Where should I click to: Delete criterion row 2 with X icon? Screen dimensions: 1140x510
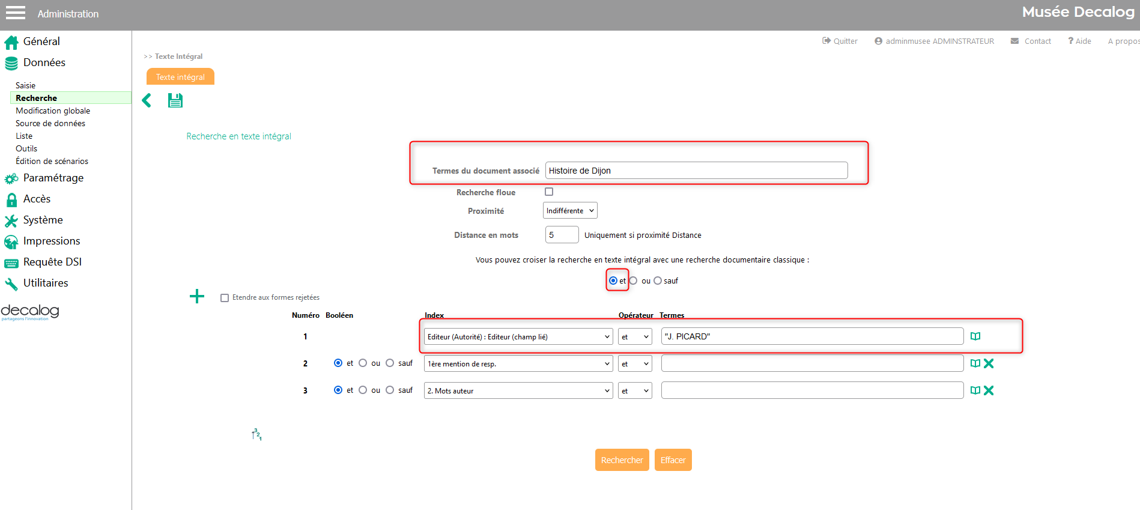click(x=989, y=363)
